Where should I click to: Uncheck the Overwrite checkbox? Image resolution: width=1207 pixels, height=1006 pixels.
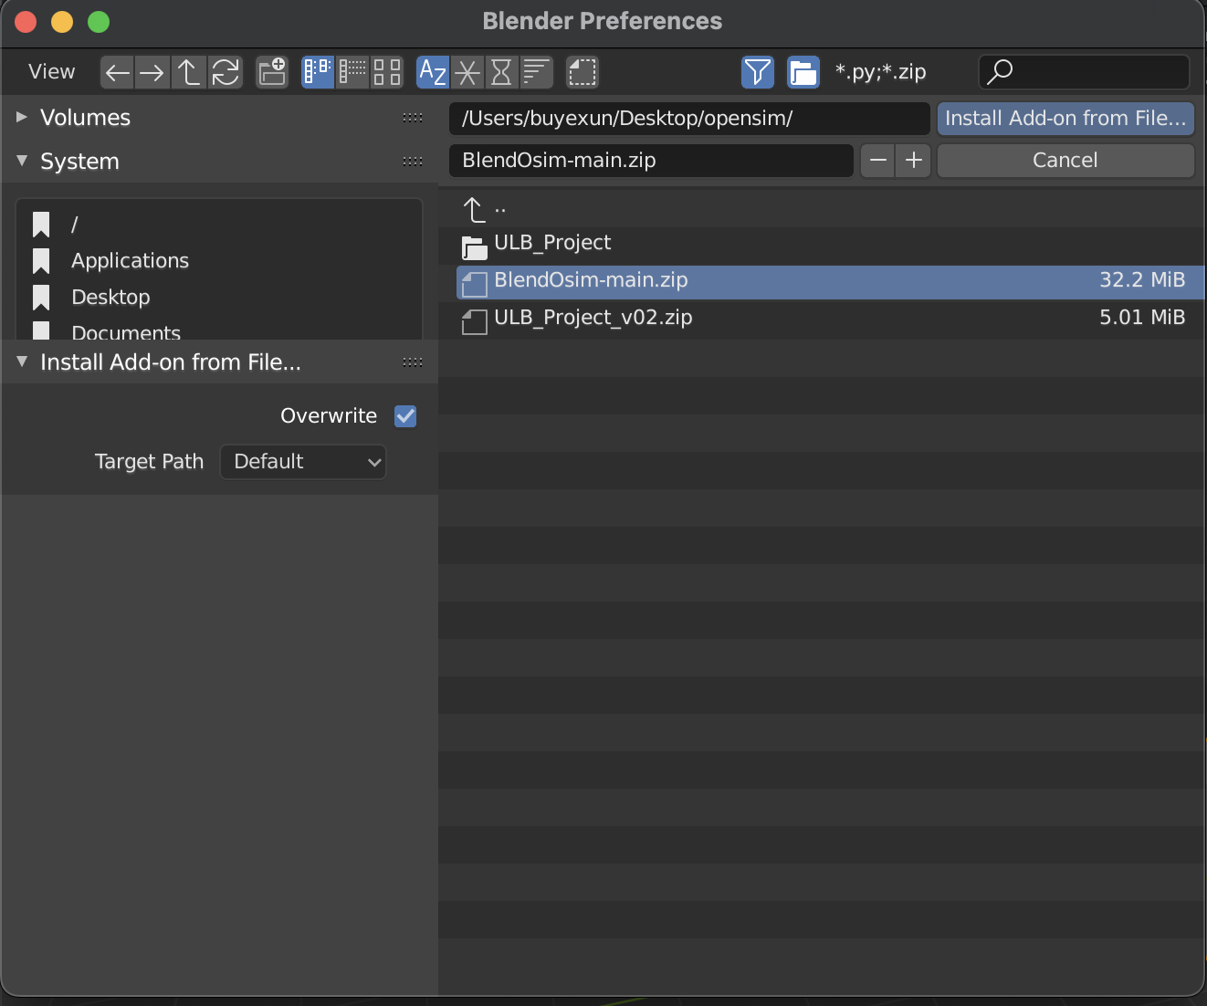click(405, 416)
